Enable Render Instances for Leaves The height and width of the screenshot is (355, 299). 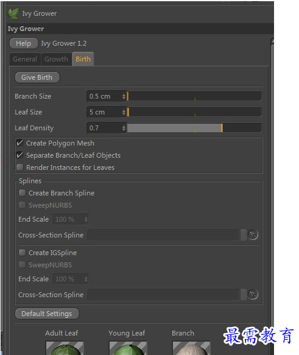(20, 167)
